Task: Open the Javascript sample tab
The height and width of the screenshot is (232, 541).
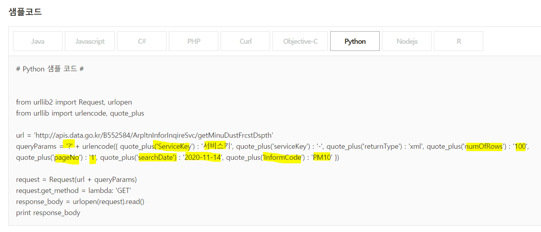Action: (90, 41)
